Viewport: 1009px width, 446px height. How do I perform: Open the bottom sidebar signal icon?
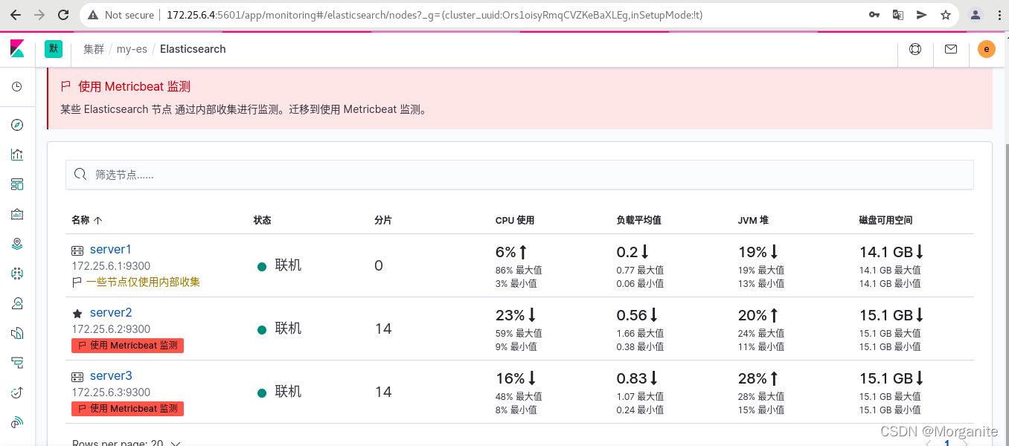pos(17,422)
